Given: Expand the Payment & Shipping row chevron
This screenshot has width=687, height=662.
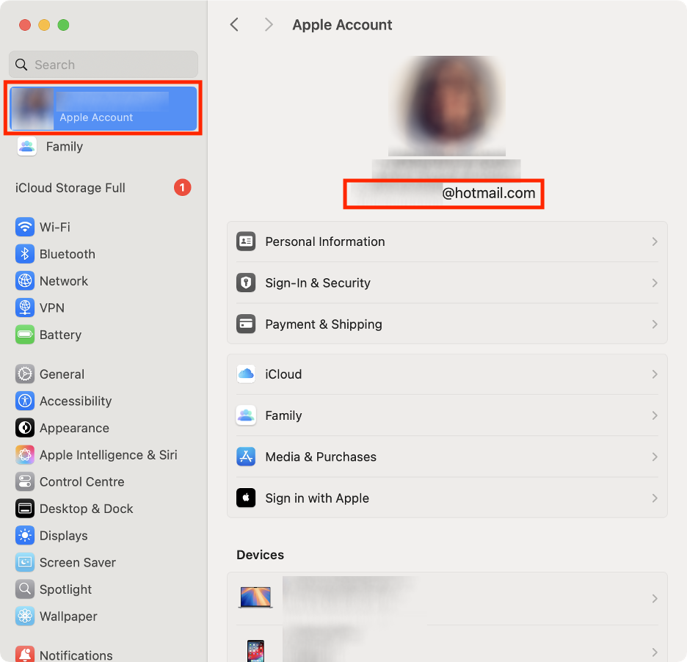Looking at the screenshot, I should coord(655,324).
